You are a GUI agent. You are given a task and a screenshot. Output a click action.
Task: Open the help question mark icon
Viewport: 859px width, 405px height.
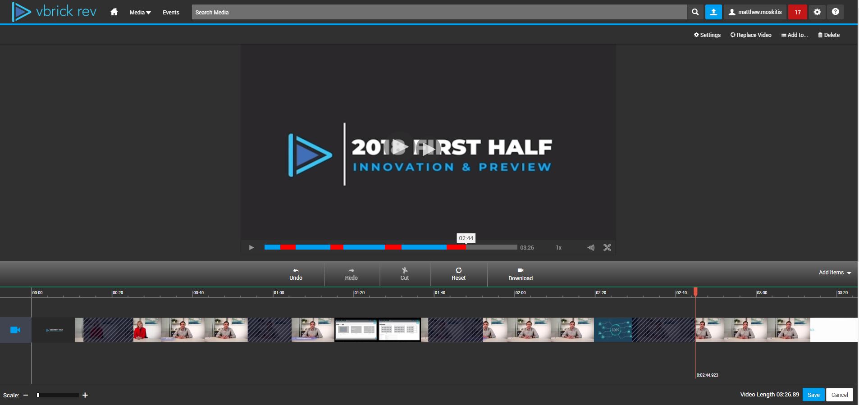click(x=835, y=12)
